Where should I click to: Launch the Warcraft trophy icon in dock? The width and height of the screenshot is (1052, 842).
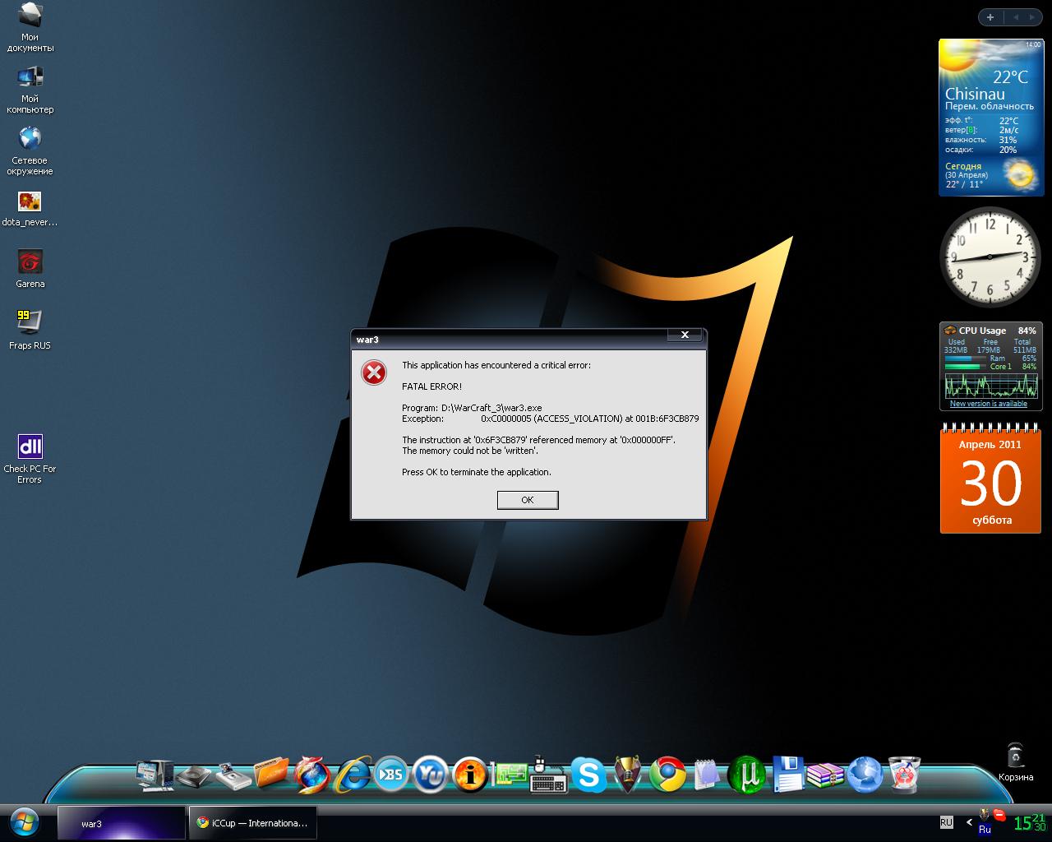[x=629, y=774]
